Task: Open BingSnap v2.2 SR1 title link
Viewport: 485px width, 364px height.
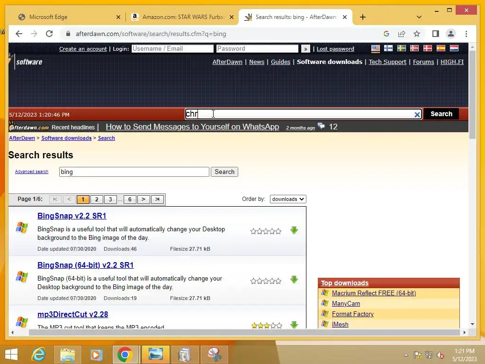Action: click(x=72, y=216)
